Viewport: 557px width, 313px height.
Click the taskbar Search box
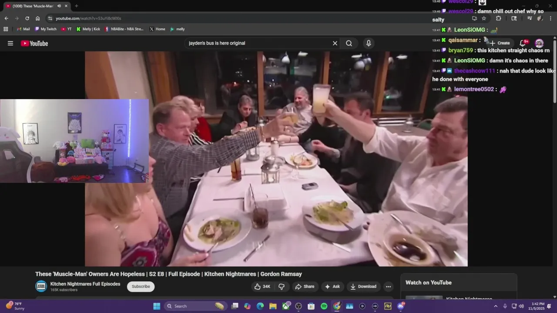click(195, 306)
